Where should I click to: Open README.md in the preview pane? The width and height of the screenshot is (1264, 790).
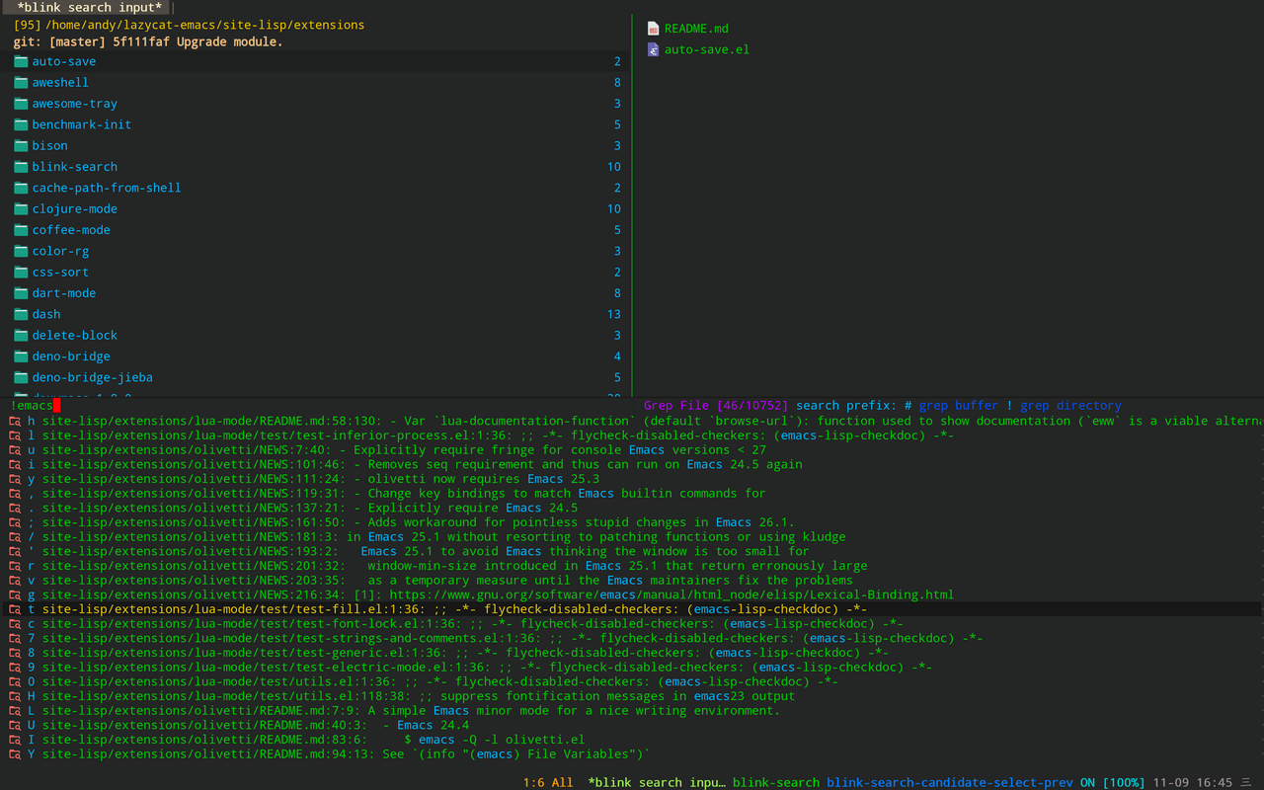point(696,29)
